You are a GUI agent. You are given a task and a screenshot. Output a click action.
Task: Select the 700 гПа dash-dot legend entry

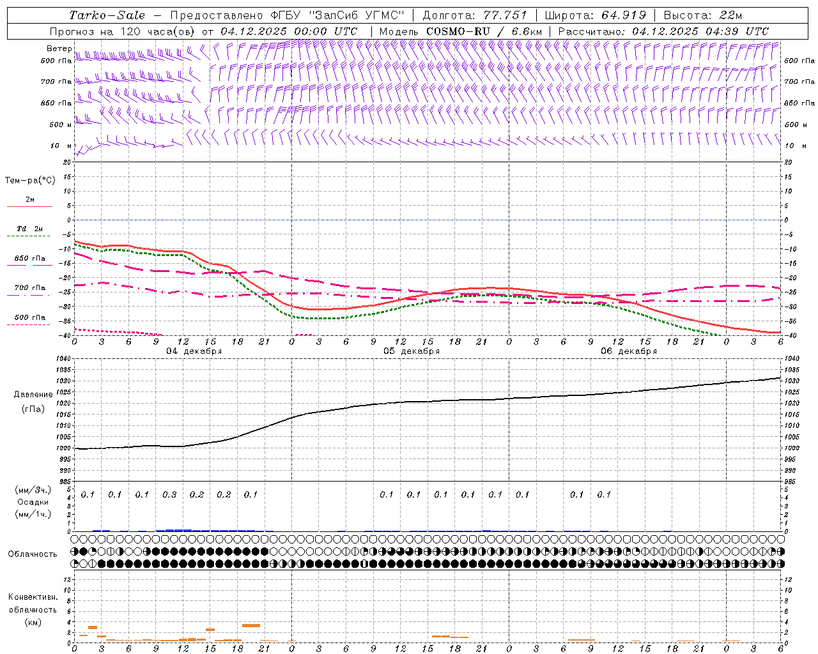click(x=29, y=288)
